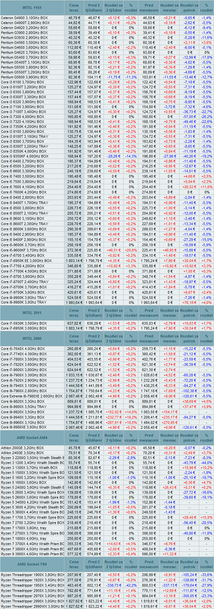
Task: Select the Core i9-9980K 3,0Ghz TRAY row name
Action: tap(24, 302)
